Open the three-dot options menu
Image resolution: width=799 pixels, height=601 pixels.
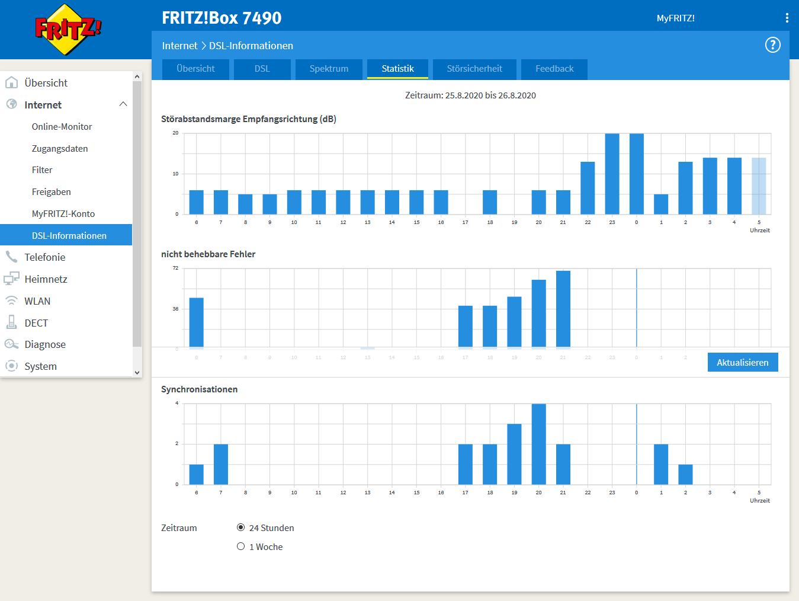(787, 18)
